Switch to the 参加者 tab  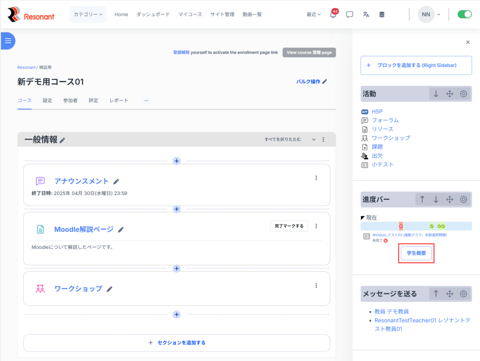pos(70,100)
